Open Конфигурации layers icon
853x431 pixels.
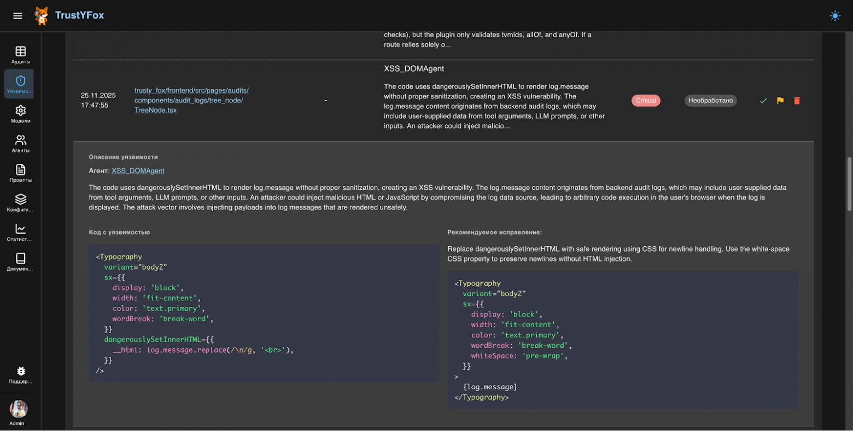[20, 202]
